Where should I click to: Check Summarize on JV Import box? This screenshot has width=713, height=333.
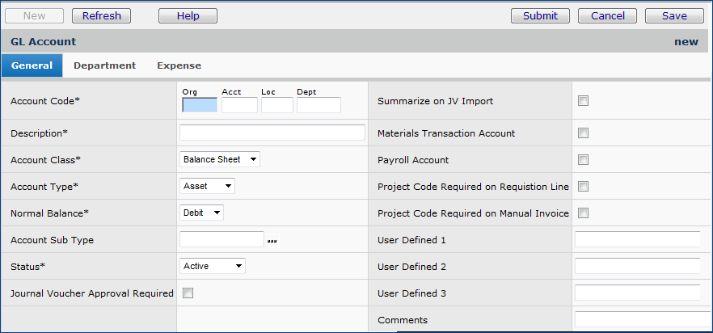click(x=584, y=101)
